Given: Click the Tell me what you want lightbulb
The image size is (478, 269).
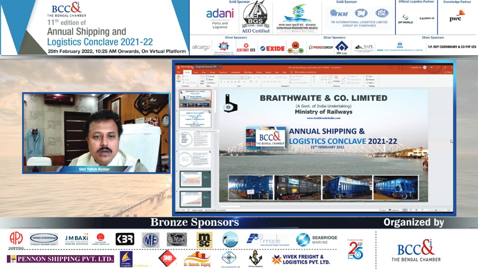Looking at the screenshot, I should tap(291, 72).
